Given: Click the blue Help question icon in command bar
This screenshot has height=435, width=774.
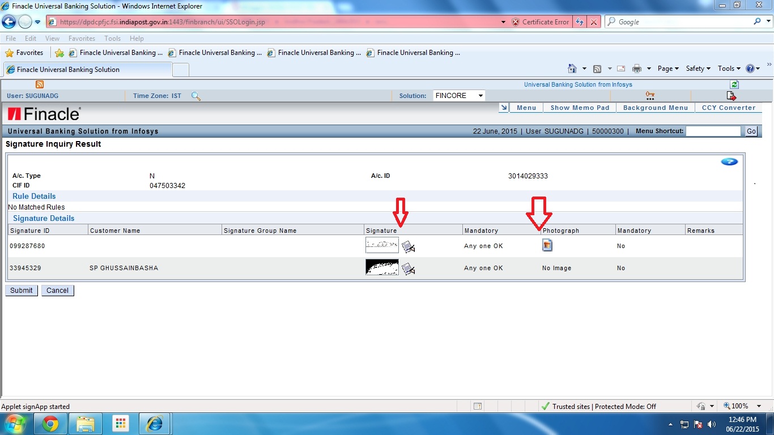Looking at the screenshot, I should coord(751,69).
